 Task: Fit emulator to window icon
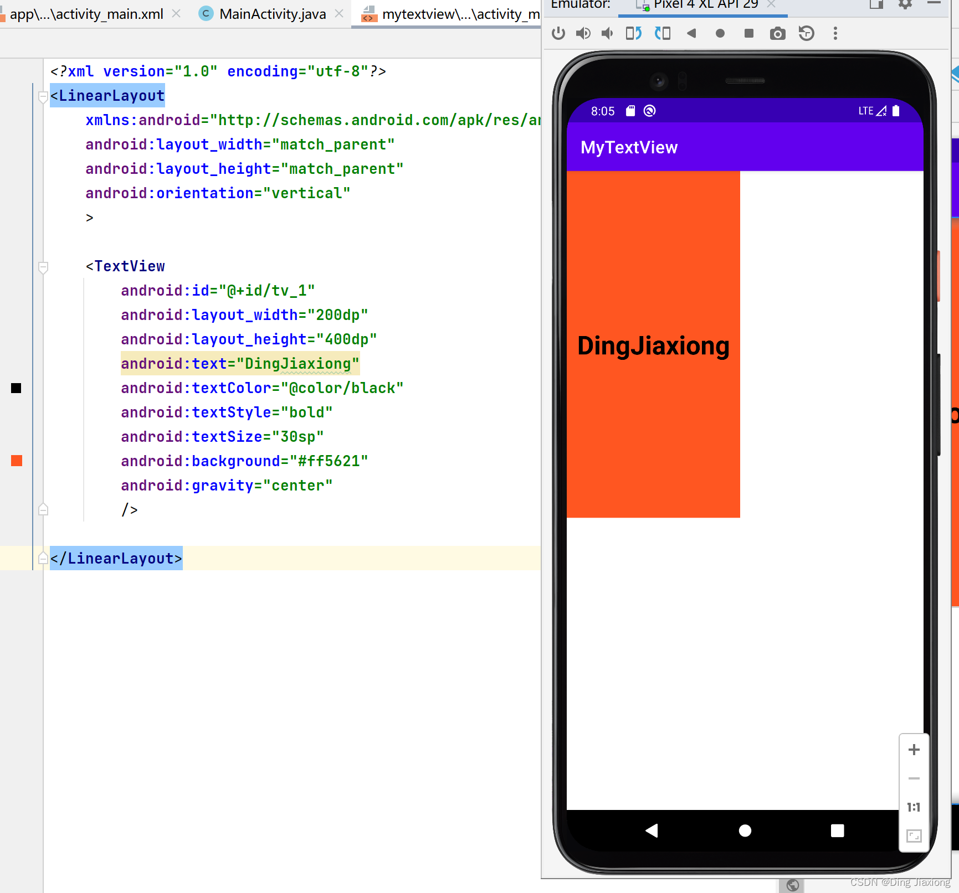click(914, 836)
